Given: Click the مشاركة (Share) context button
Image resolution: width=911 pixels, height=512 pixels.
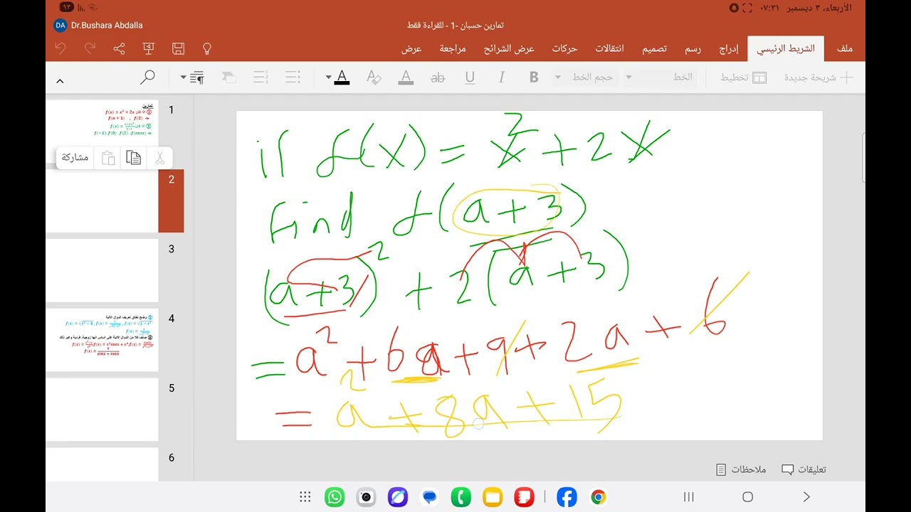Looking at the screenshot, I should (x=75, y=158).
